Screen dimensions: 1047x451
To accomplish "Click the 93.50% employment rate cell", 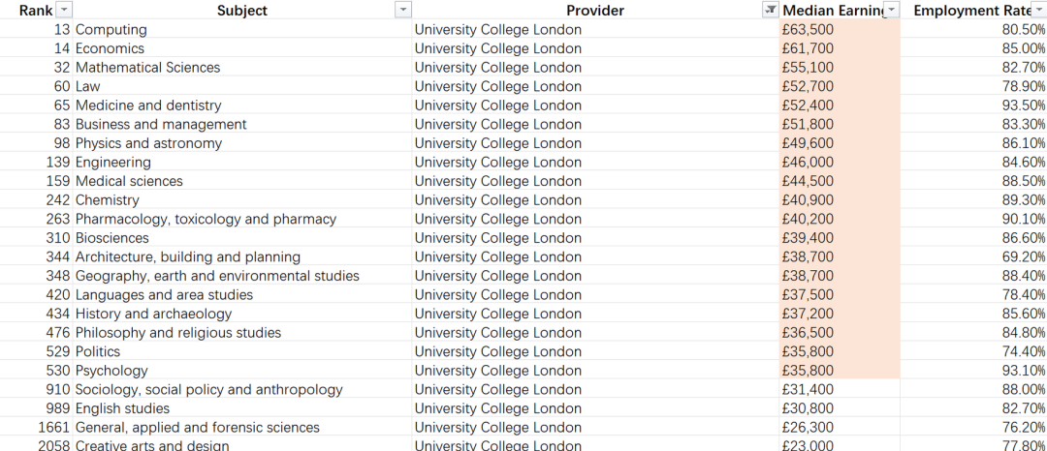I will click(973, 105).
